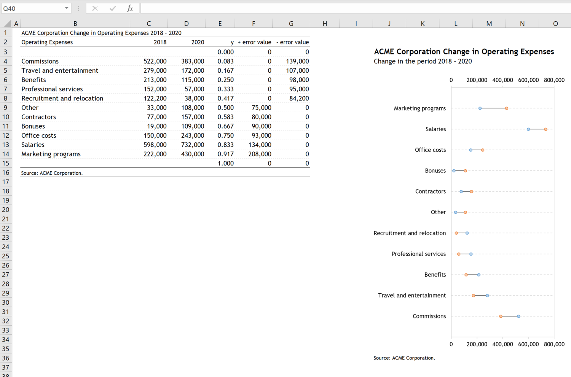Image resolution: width=571 pixels, height=377 pixels.
Task: Select column E header
Action: pyautogui.click(x=220, y=24)
